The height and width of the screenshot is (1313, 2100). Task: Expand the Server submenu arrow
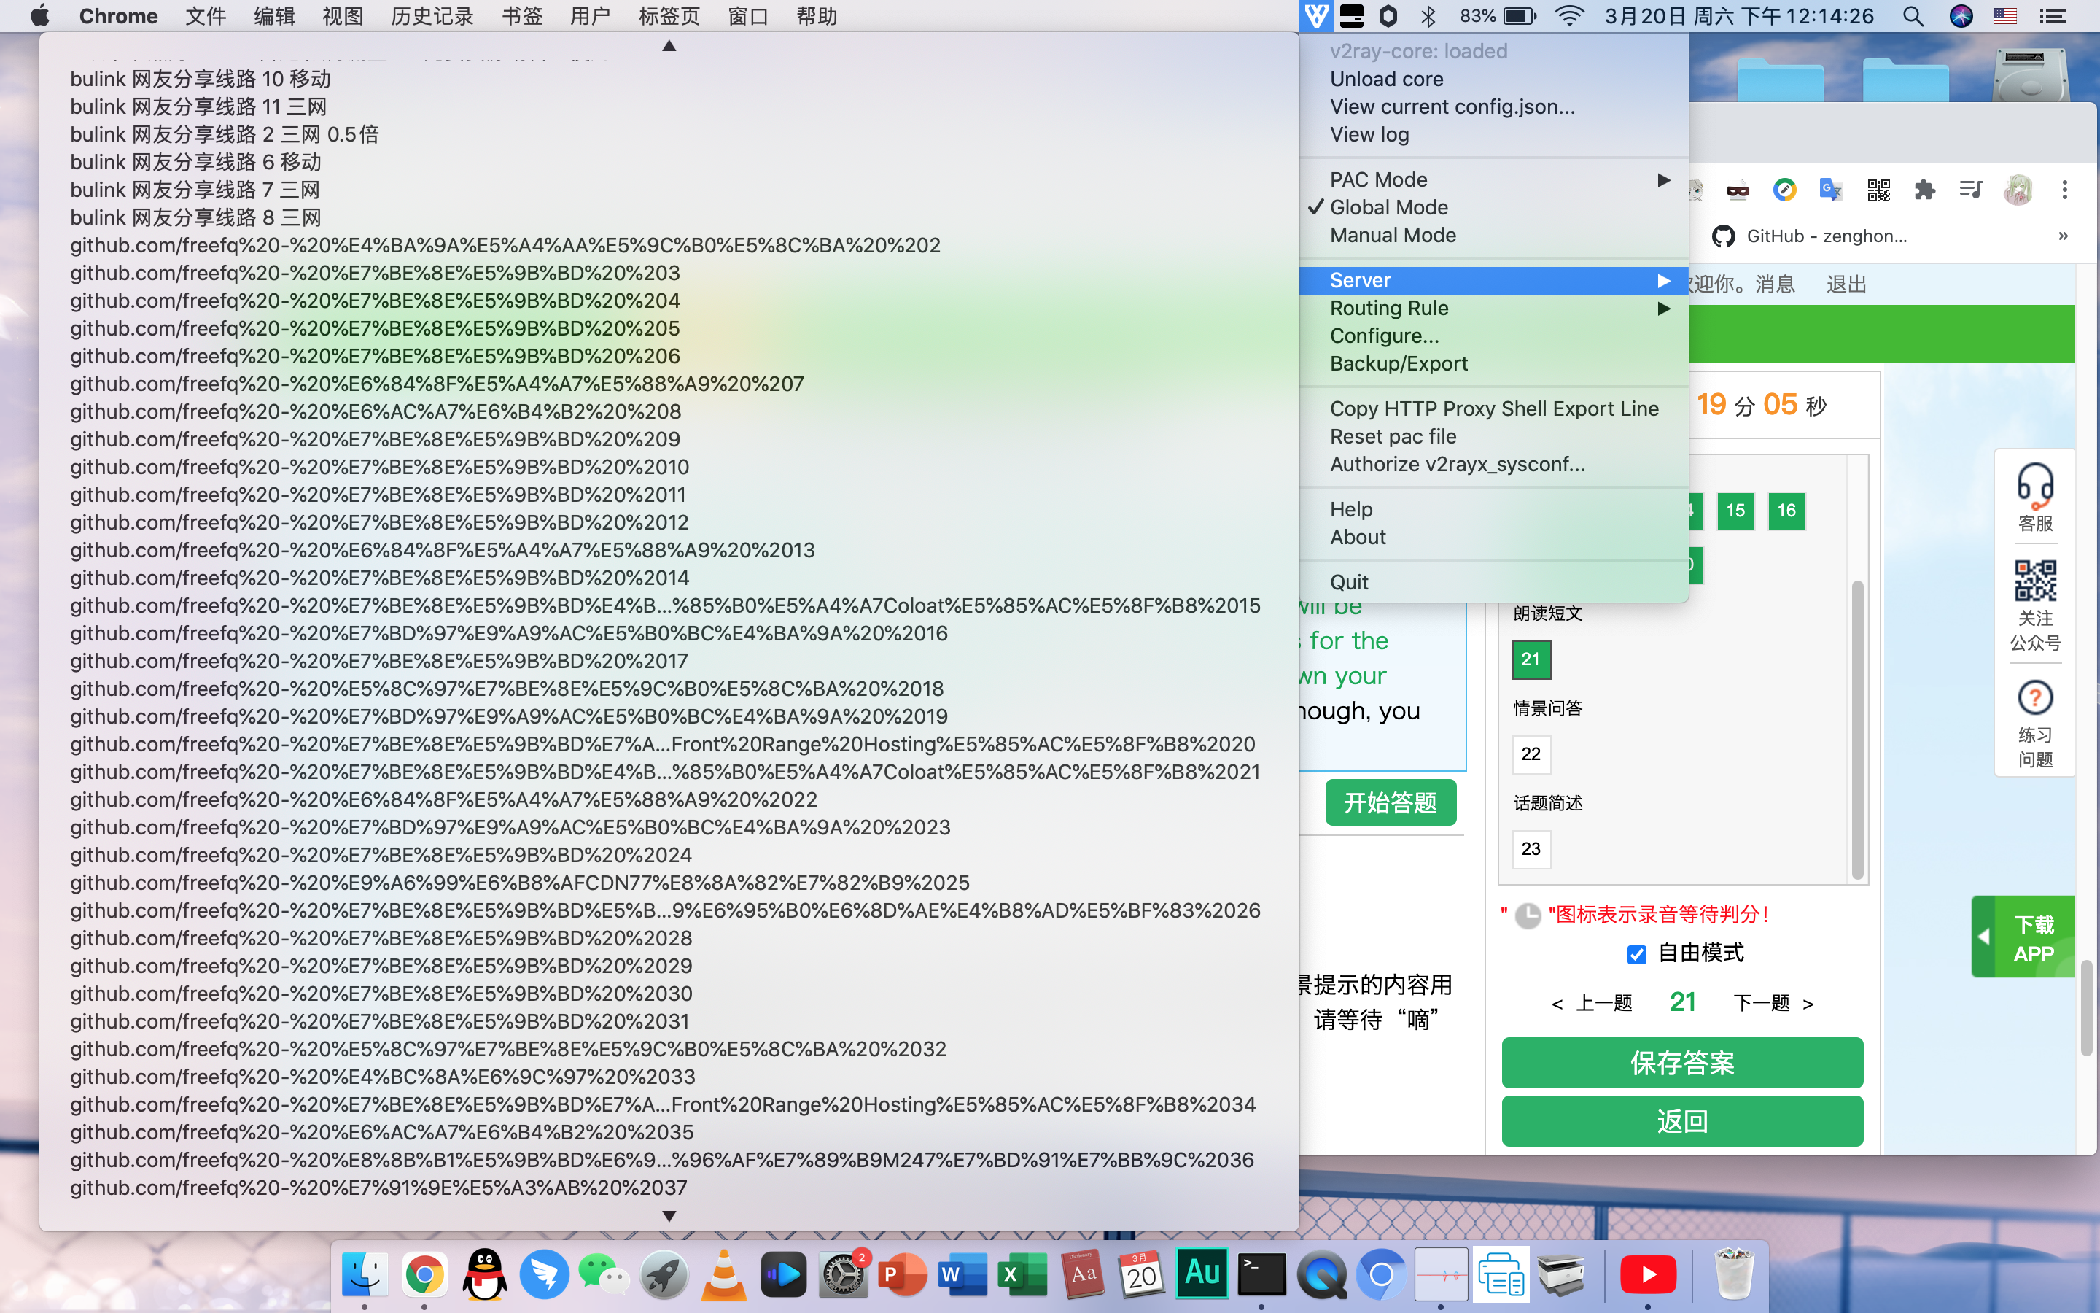tap(1663, 281)
